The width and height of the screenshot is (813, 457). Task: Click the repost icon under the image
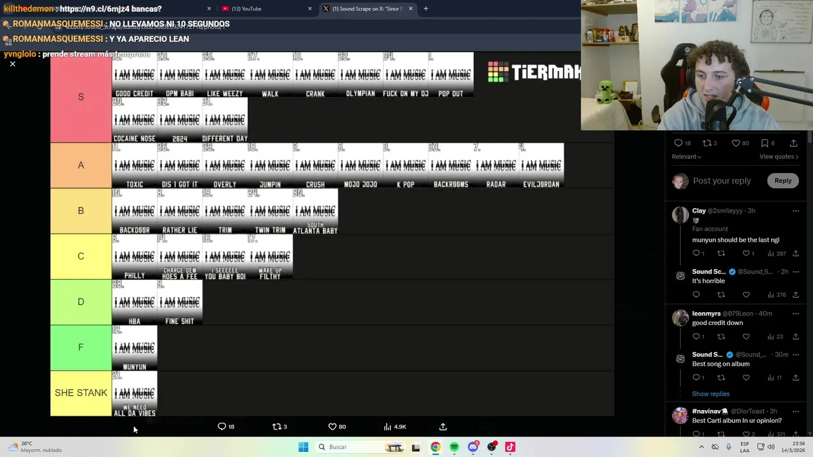click(x=276, y=427)
